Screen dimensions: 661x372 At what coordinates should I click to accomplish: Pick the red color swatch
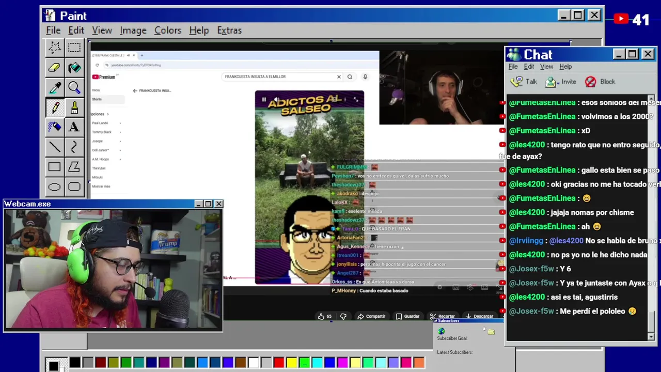tap(279, 363)
